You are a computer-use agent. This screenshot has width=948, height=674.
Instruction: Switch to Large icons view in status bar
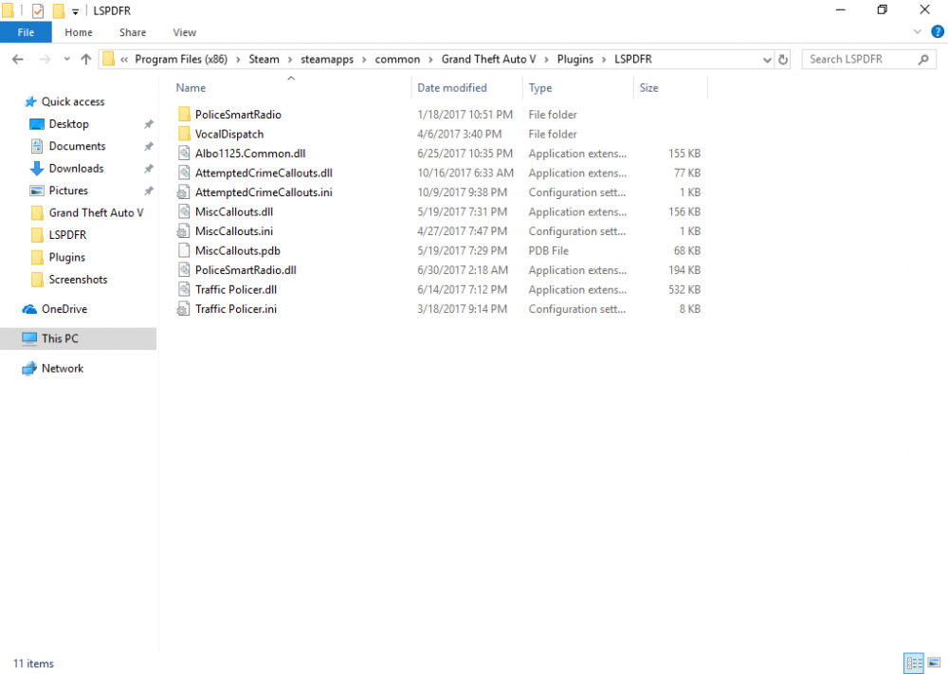click(x=934, y=664)
